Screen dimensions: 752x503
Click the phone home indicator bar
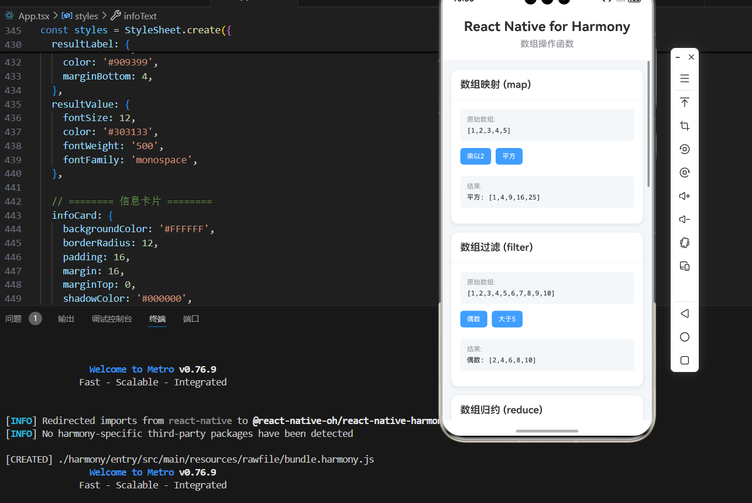pyautogui.click(x=547, y=431)
